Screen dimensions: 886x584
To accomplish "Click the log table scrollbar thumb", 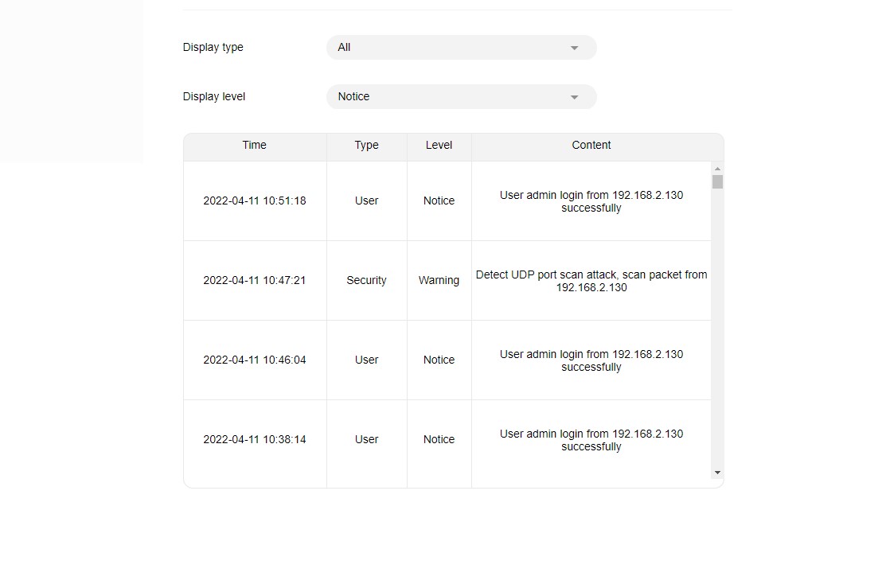I will 717,182.
